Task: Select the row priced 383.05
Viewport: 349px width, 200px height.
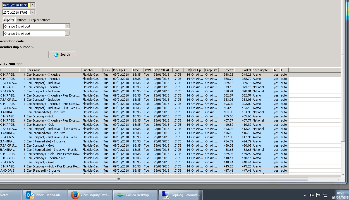Action: point(144,100)
